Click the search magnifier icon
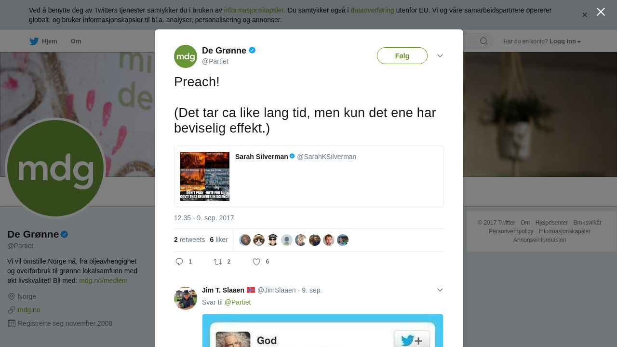The image size is (617, 347). coord(483,41)
